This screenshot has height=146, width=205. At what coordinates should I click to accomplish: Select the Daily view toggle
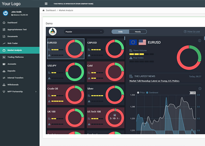pyautogui.click(x=120, y=32)
